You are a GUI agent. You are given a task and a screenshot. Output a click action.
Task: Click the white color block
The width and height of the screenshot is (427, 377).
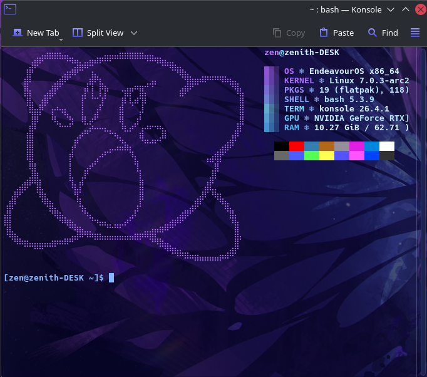point(387,147)
